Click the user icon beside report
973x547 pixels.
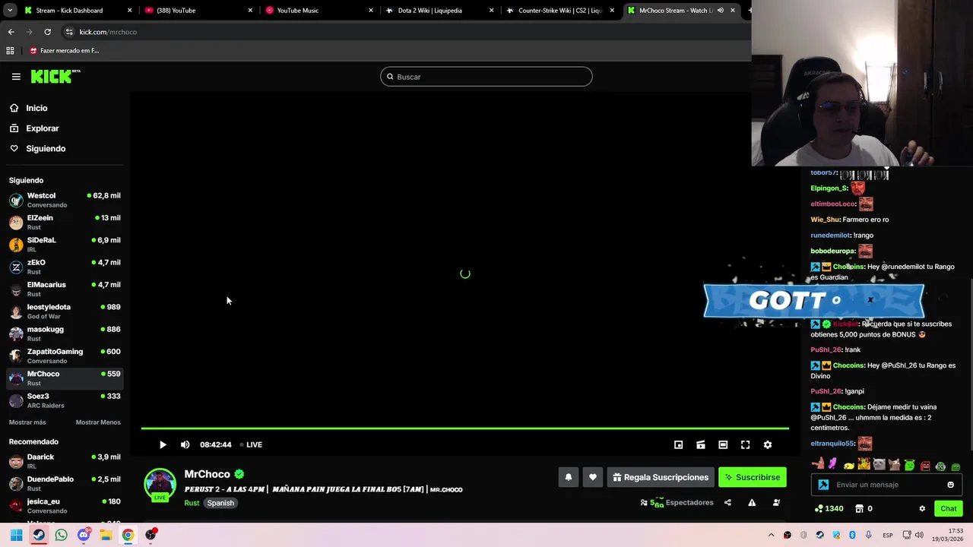coord(776,503)
